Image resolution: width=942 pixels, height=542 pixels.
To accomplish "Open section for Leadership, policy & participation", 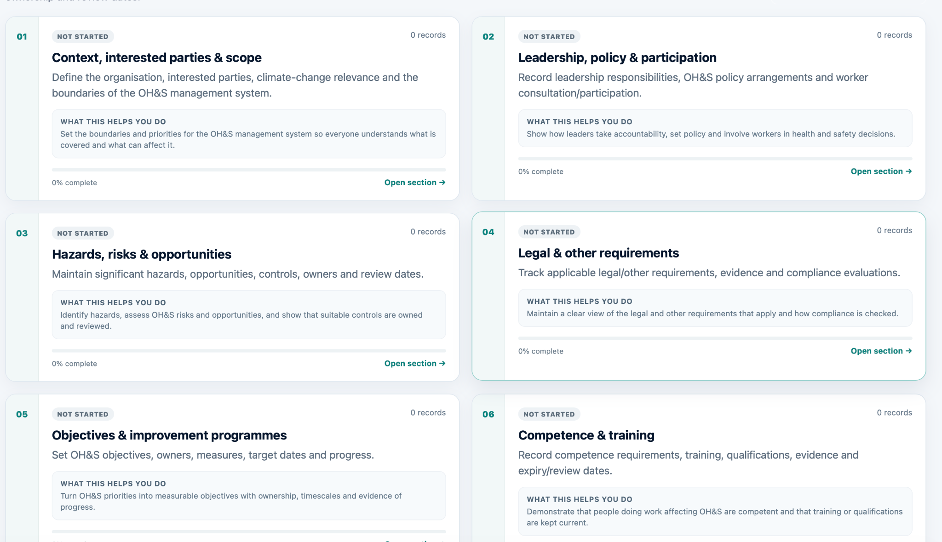I will coord(881,171).
